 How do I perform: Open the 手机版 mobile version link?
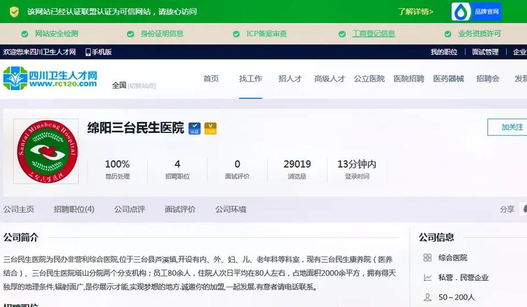(101, 52)
